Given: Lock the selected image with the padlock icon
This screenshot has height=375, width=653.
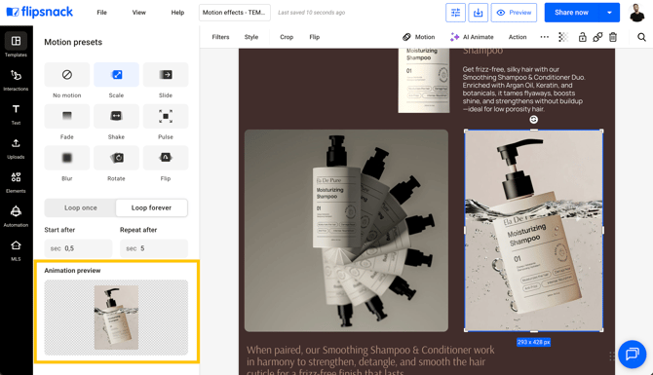Looking at the screenshot, I should [x=582, y=37].
